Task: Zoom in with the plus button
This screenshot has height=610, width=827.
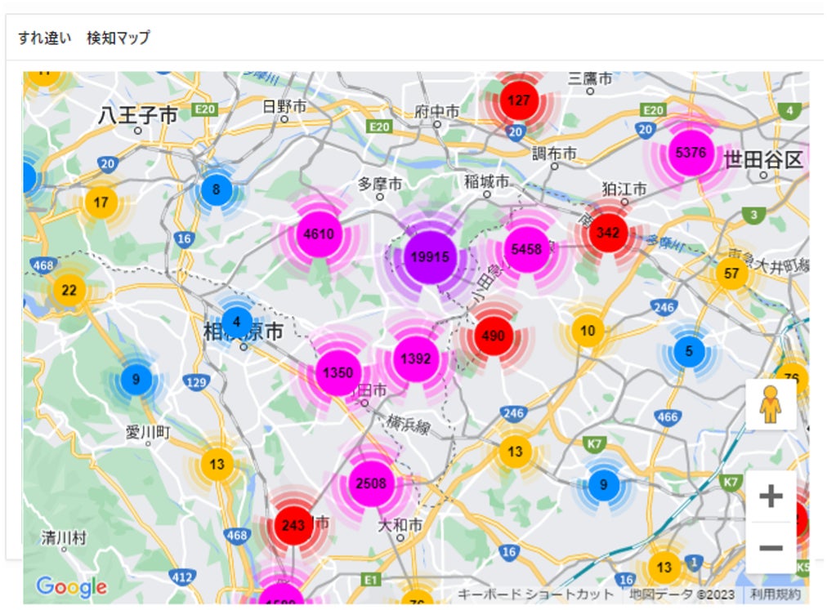Action: [x=771, y=496]
